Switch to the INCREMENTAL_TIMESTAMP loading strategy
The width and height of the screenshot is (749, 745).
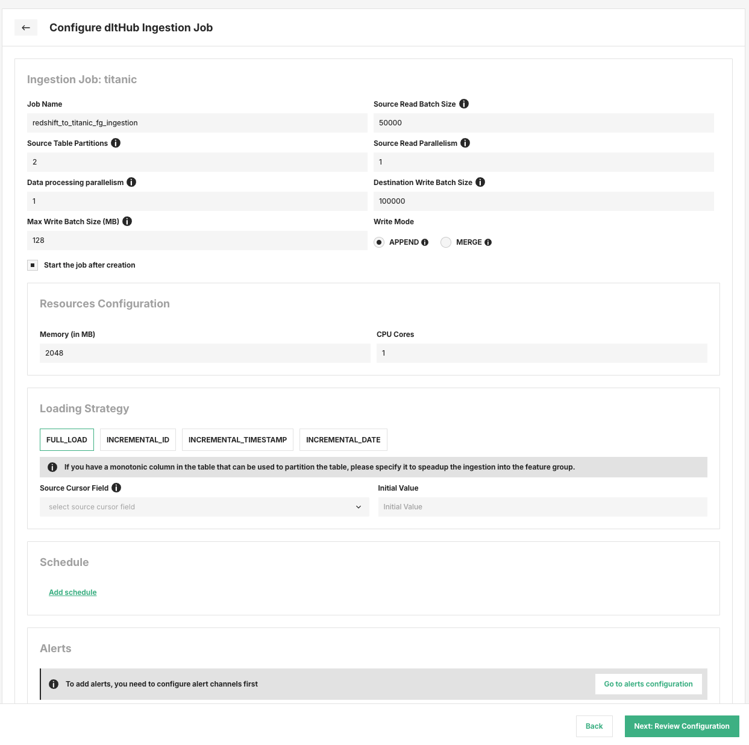click(237, 439)
